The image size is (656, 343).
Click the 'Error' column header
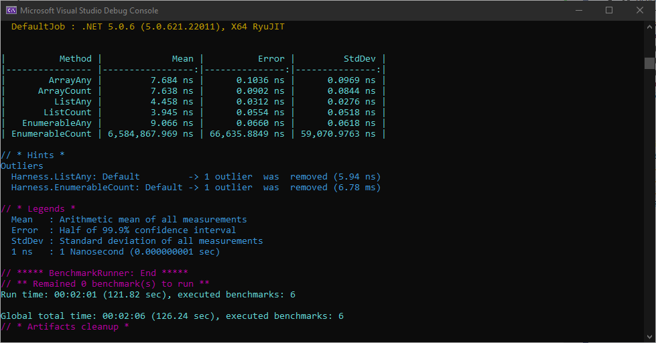point(271,58)
